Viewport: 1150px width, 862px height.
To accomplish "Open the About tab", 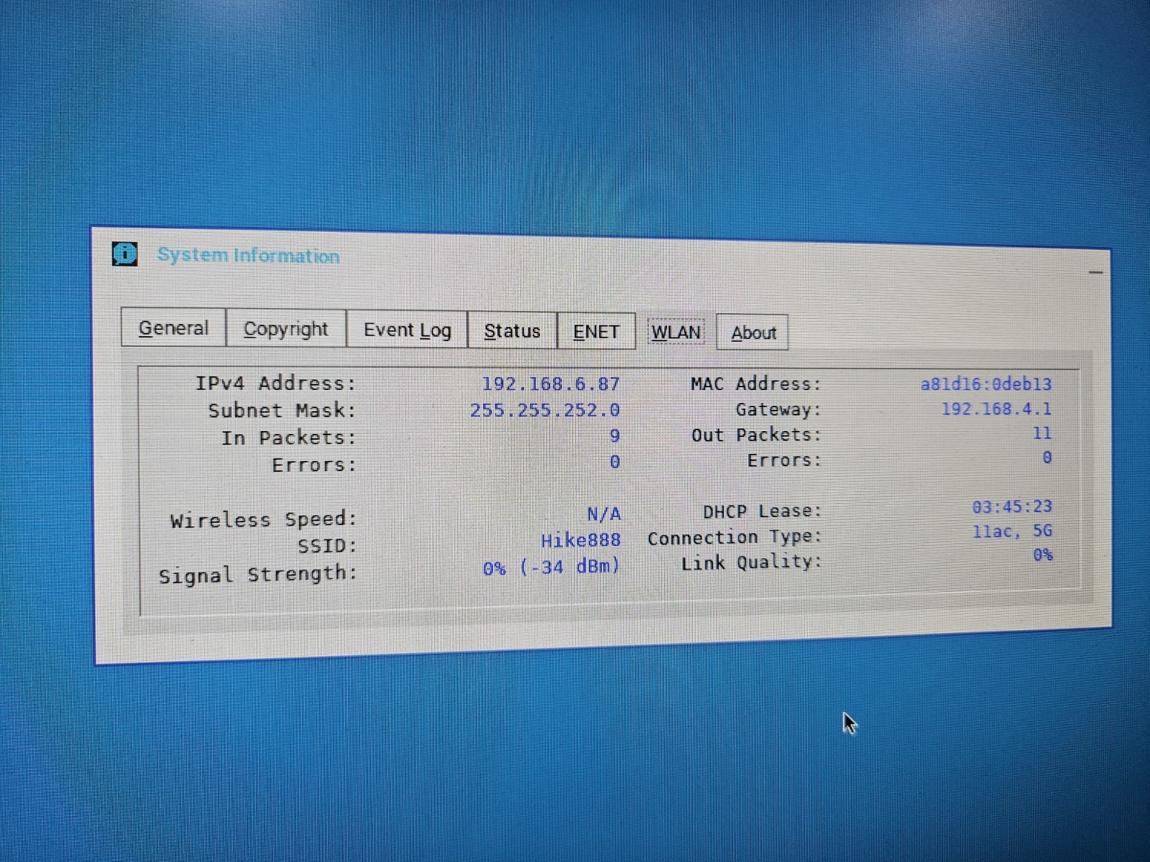I will click(753, 333).
